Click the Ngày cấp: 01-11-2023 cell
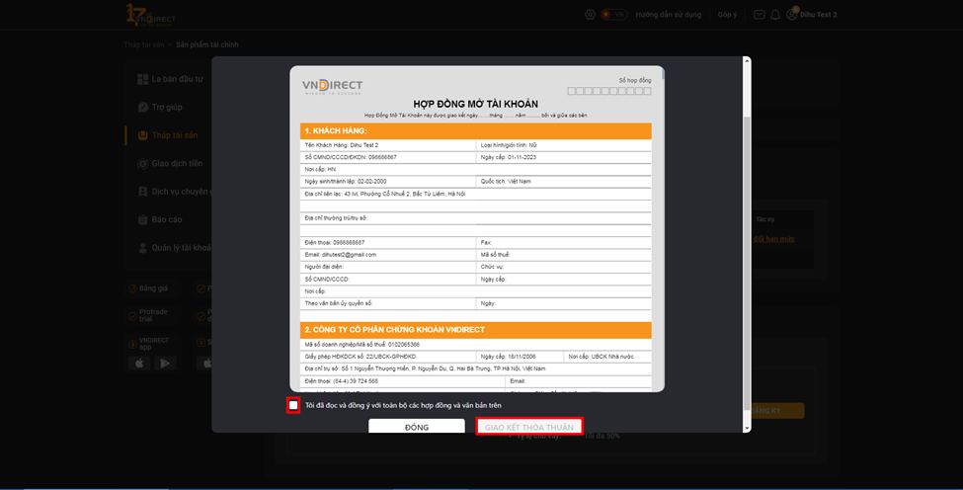This screenshot has height=490, width=963. tap(564, 157)
